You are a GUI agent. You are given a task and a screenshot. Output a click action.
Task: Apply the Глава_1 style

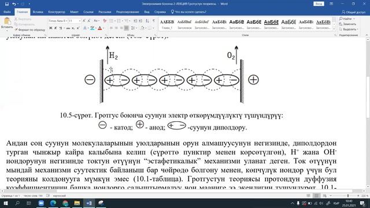(x=167, y=24)
